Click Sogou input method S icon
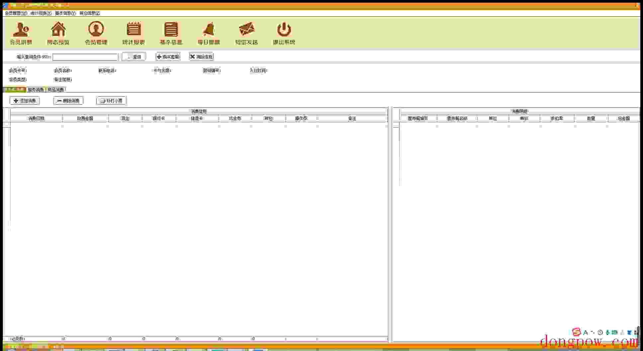This screenshot has width=643, height=351. pos(577,332)
